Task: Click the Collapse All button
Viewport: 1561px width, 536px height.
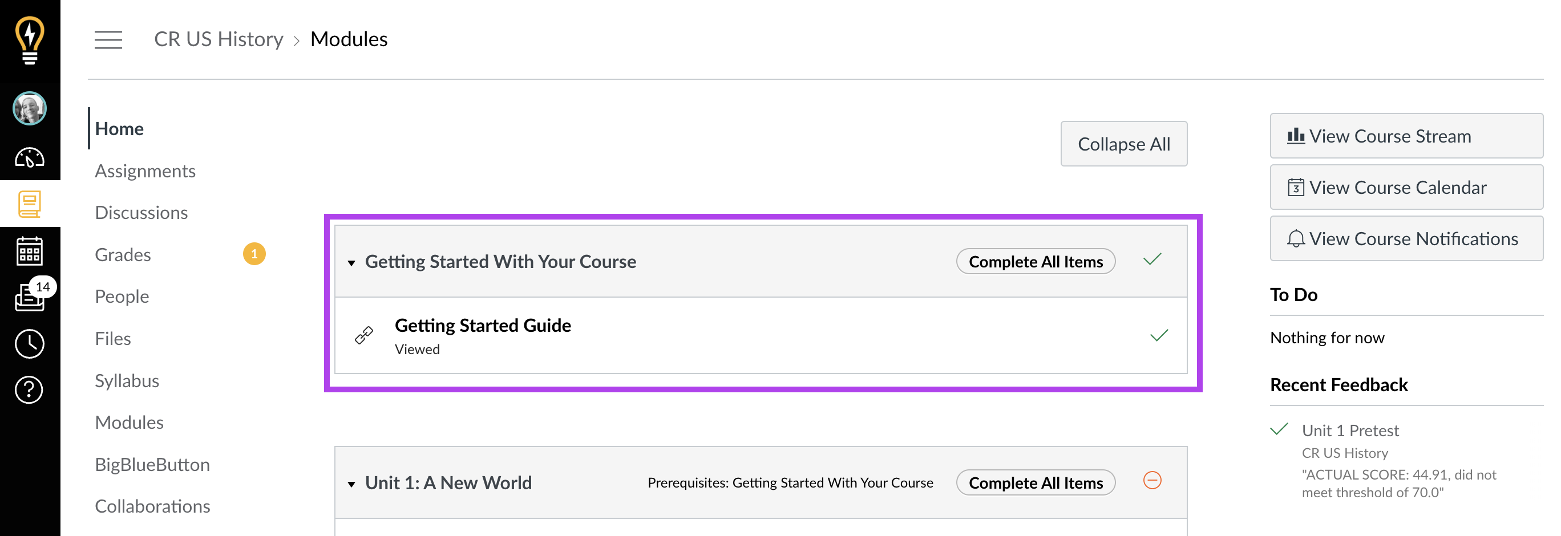Action: tap(1123, 144)
